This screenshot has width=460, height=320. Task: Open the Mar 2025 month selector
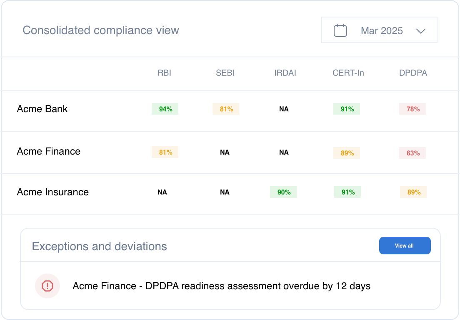tap(381, 31)
